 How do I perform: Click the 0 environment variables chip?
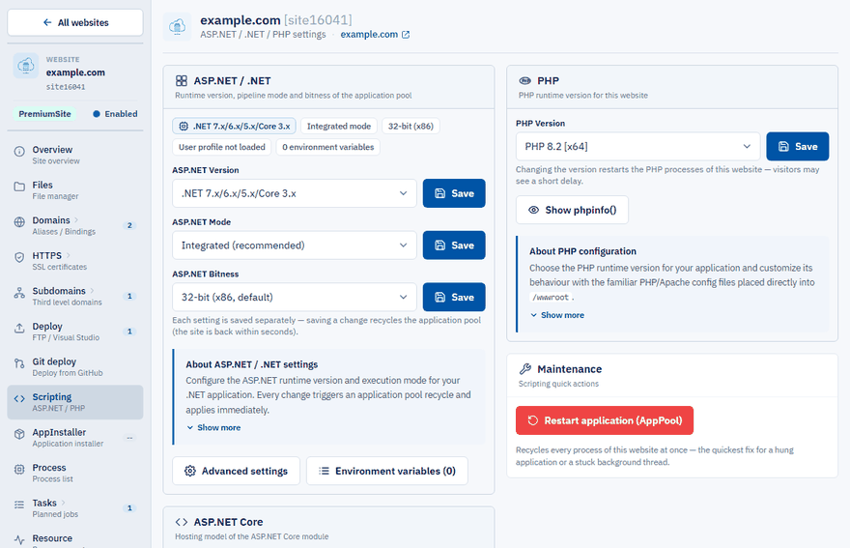click(x=328, y=147)
